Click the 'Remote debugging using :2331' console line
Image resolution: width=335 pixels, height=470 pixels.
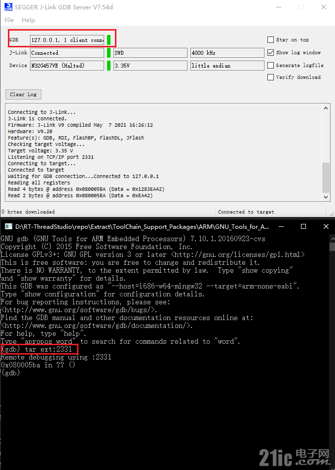tap(56, 357)
